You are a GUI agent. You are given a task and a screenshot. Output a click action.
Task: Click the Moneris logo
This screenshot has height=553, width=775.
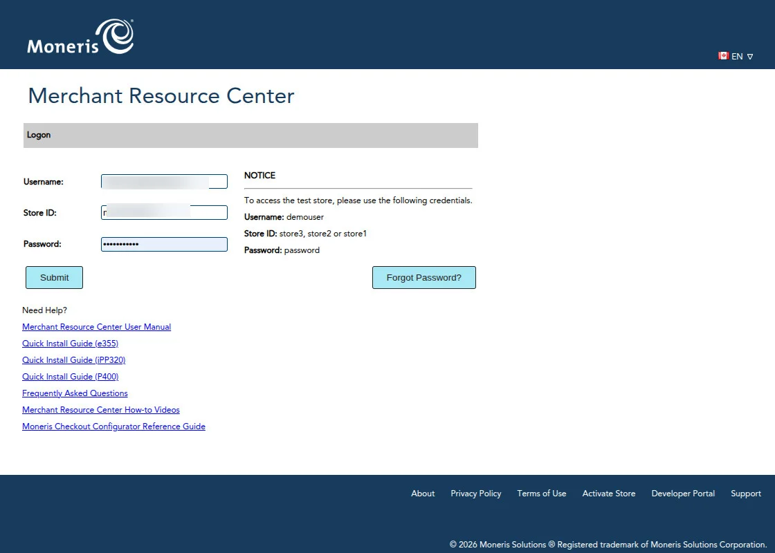(x=80, y=37)
